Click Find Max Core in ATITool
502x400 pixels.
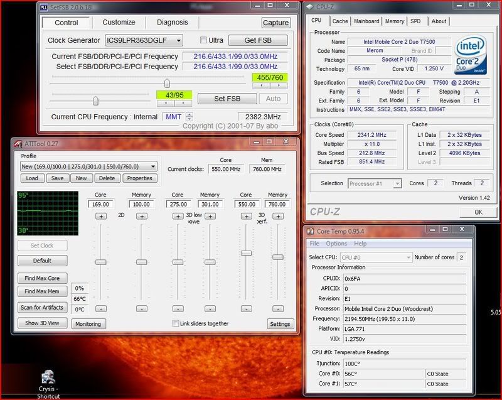pyautogui.click(x=42, y=278)
